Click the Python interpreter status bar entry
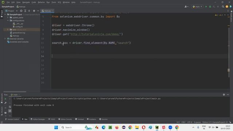The height and width of the screenshot is (131, 233). (215, 122)
